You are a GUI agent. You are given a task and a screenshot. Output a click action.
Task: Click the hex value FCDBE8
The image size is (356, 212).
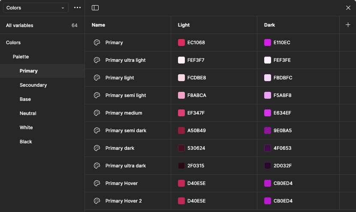[196, 78]
